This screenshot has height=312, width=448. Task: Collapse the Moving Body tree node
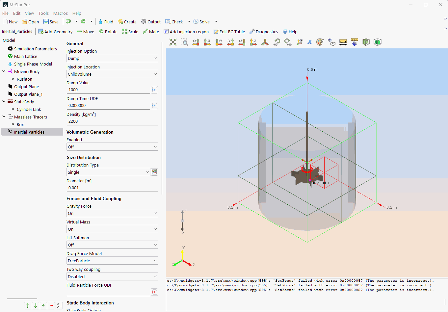pos(4,71)
